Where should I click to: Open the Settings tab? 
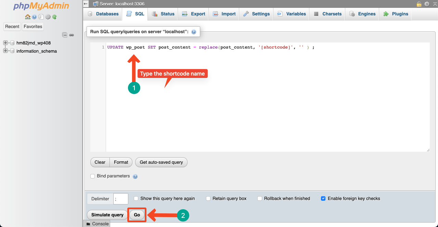click(256, 14)
